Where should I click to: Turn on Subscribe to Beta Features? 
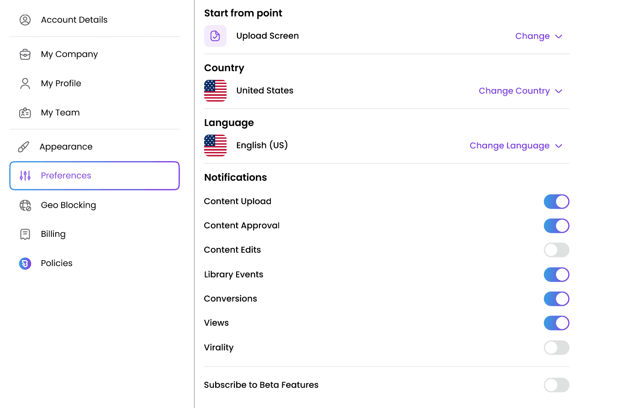coord(556,385)
